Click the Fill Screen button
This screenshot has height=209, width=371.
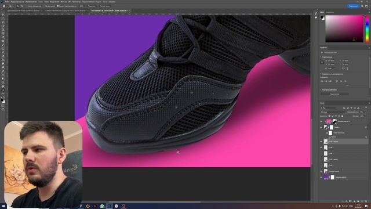pyautogui.click(x=104, y=6)
